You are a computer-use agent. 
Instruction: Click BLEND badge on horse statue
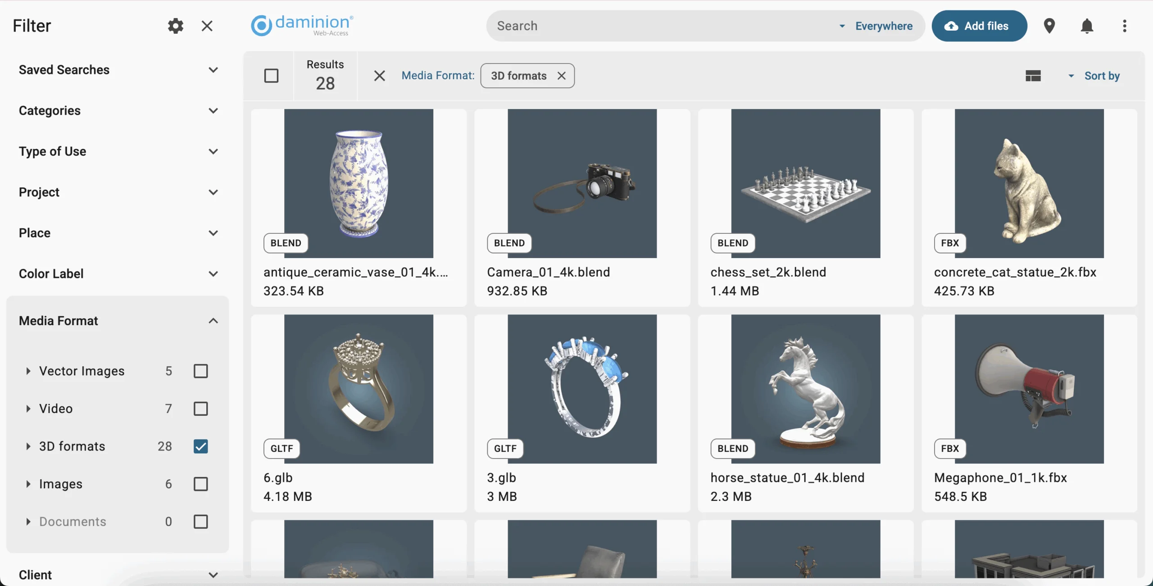[x=733, y=449]
